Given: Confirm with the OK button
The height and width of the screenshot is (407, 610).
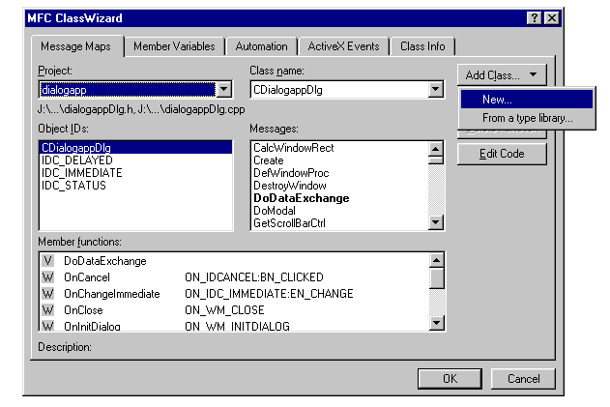Looking at the screenshot, I should click(x=450, y=379).
